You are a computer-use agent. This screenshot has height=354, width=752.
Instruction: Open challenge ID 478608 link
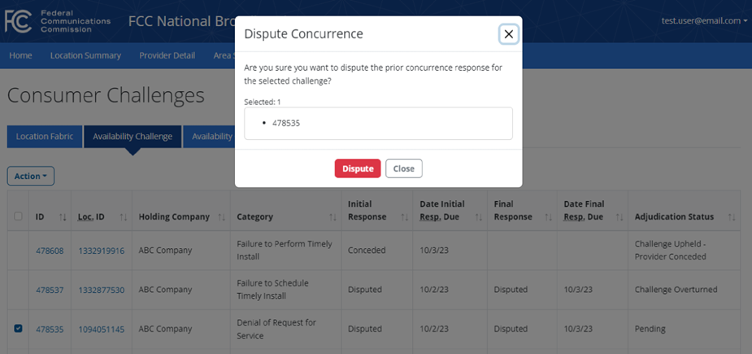(x=50, y=251)
